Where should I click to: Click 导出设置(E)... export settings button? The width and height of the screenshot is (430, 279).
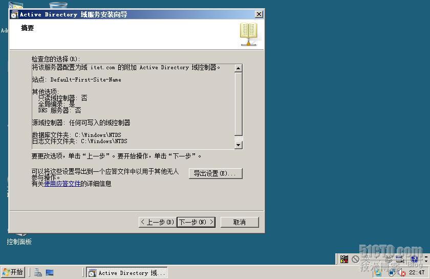point(216,173)
